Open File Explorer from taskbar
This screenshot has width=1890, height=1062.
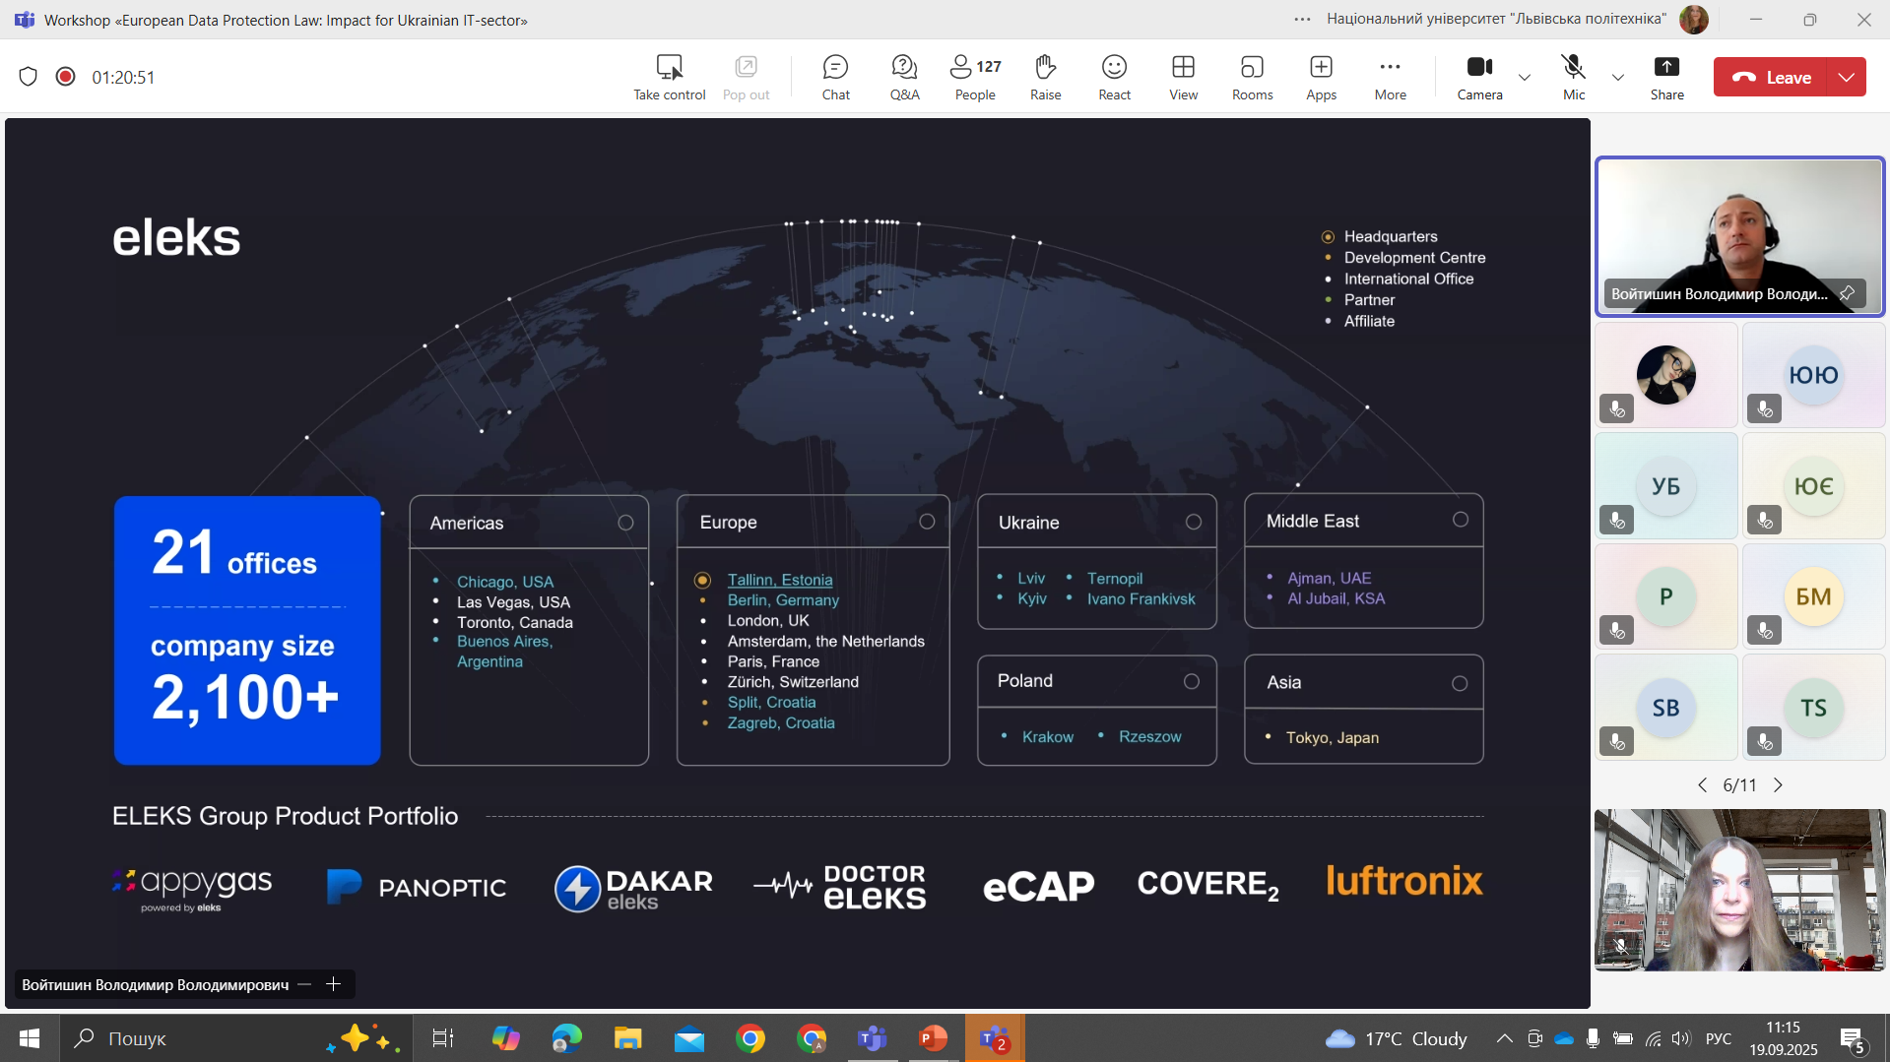(627, 1038)
